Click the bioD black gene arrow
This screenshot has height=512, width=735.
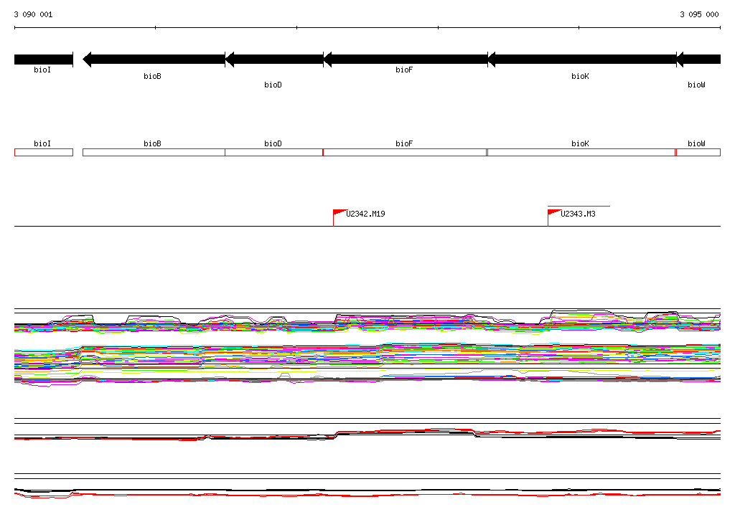point(274,60)
